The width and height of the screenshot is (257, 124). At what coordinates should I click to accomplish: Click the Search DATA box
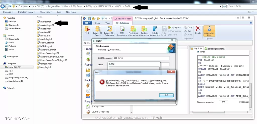point(242,6)
